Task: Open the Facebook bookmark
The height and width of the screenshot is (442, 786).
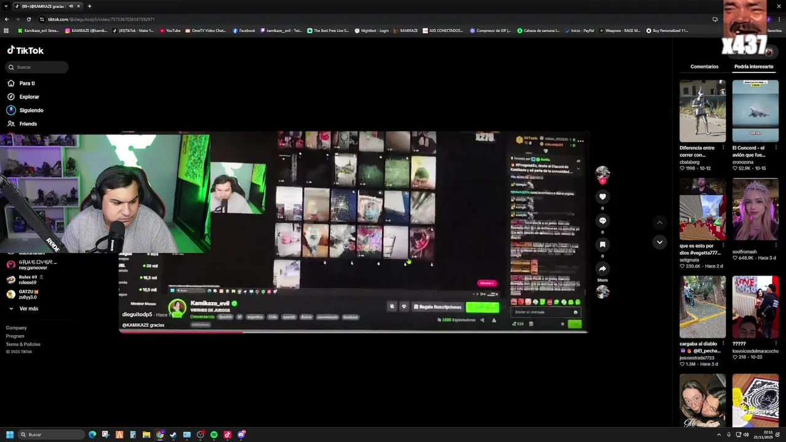Action: [x=244, y=30]
